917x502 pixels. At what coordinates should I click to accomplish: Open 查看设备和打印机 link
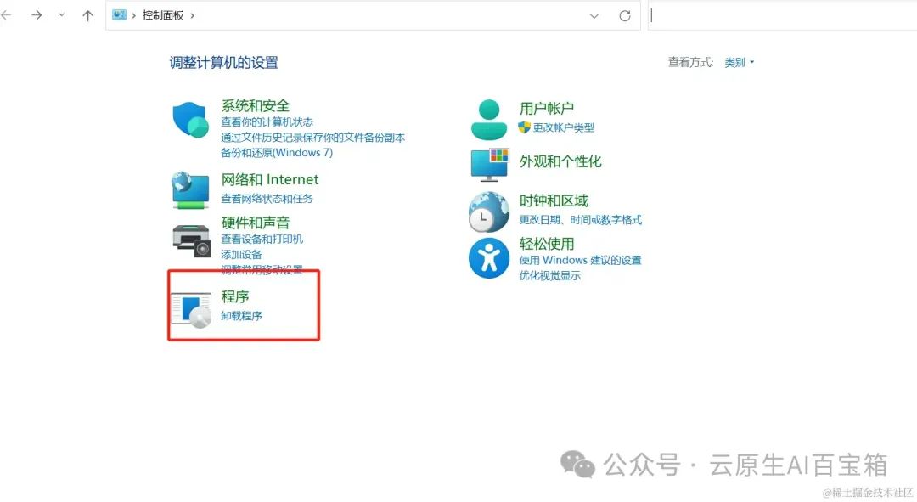262,239
